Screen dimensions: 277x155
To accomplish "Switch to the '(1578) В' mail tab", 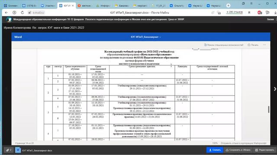I will coord(29,6).
